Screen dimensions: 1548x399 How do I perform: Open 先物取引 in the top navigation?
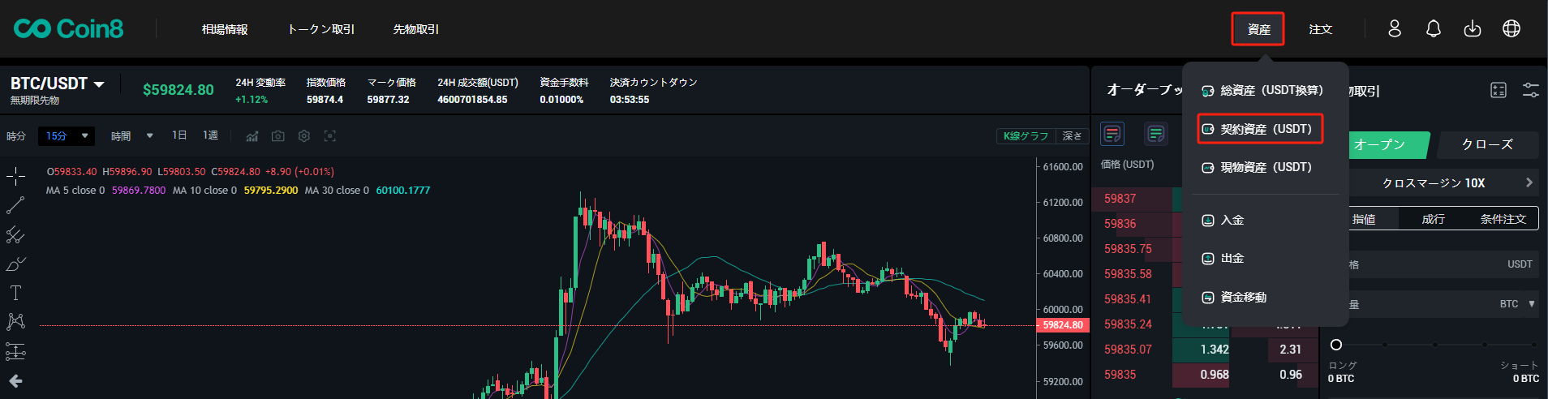[x=415, y=29]
